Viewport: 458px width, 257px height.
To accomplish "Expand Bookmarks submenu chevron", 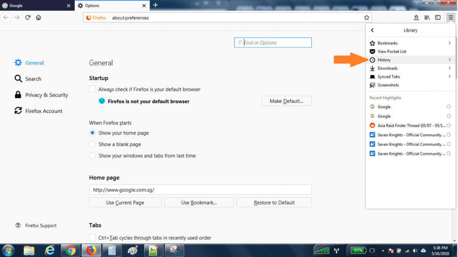I will point(450,43).
